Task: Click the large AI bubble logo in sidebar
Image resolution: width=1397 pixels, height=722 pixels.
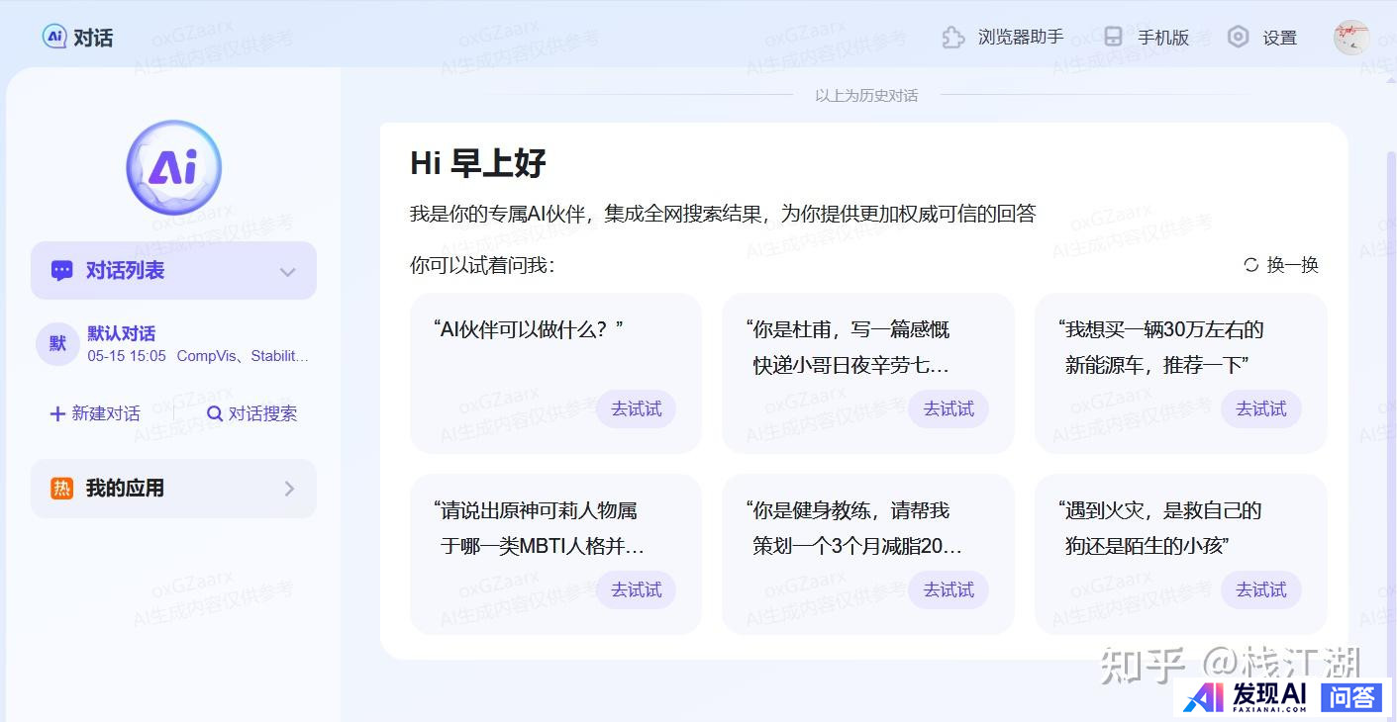Action: [174, 167]
